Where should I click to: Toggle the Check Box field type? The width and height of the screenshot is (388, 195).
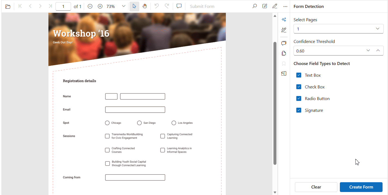299,87
